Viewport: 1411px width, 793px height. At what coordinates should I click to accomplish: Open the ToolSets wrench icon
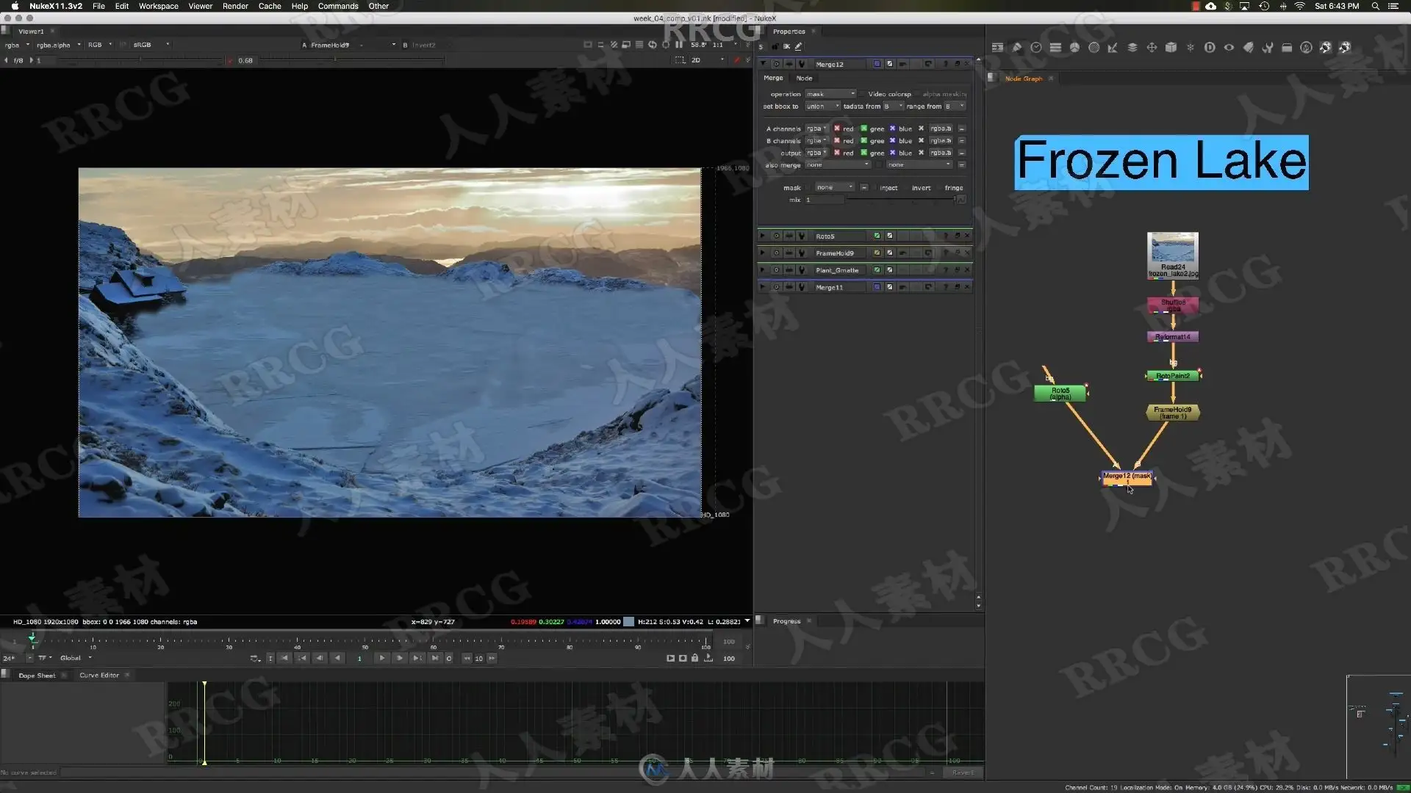tap(1268, 47)
